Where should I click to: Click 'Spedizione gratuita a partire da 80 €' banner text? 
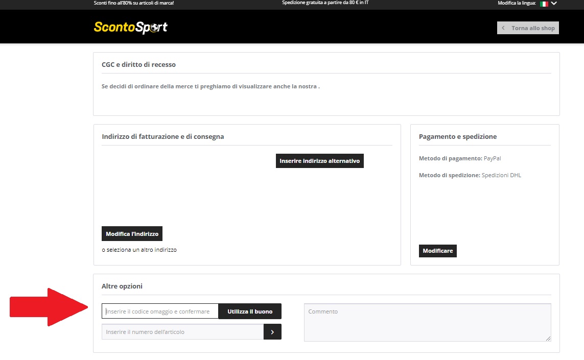tap(325, 3)
